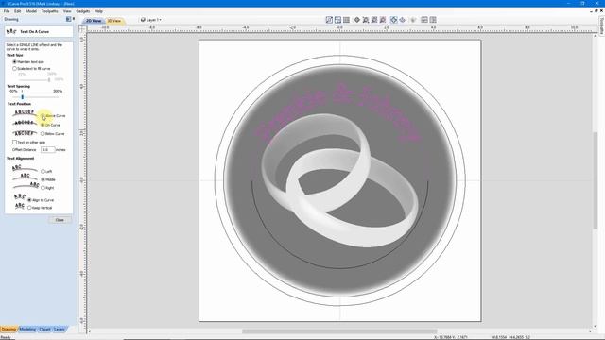This screenshot has width=605, height=340.
Task: Open the Help menu
Action: [98, 11]
